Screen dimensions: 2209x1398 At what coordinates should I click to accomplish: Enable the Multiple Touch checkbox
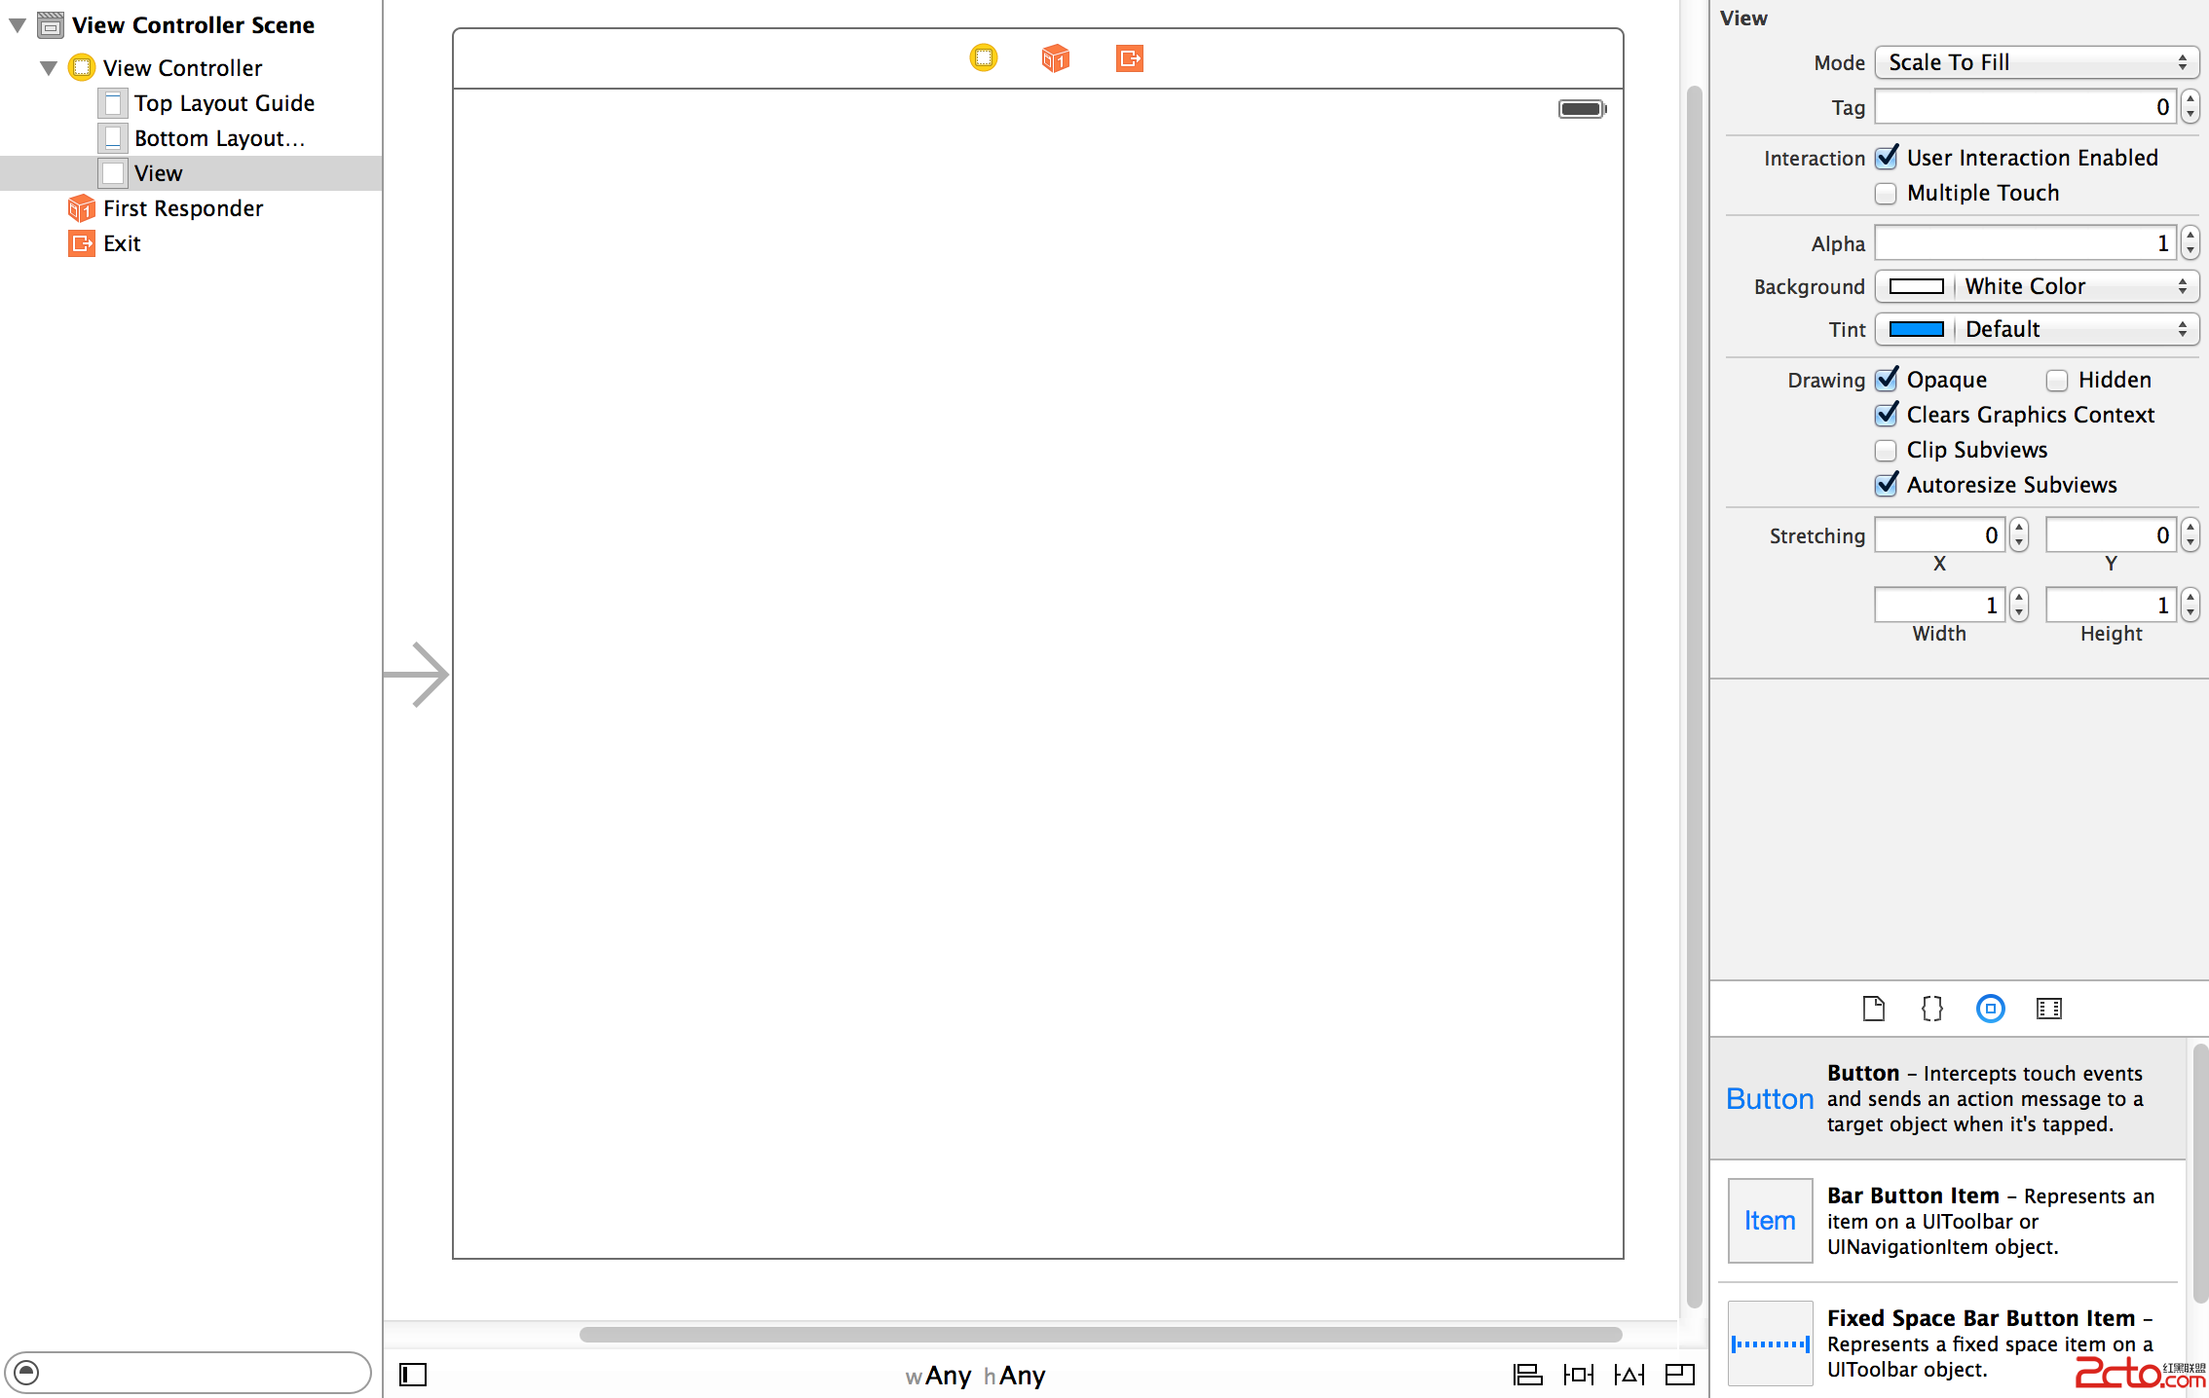1887,194
